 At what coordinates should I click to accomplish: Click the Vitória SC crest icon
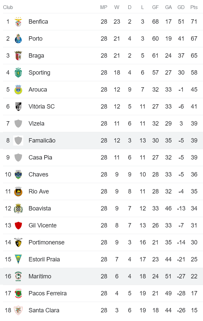18,107
